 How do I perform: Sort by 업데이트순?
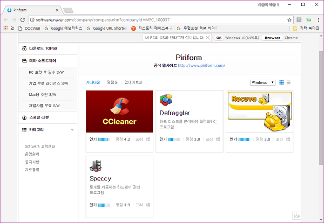[x=133, y=82]
